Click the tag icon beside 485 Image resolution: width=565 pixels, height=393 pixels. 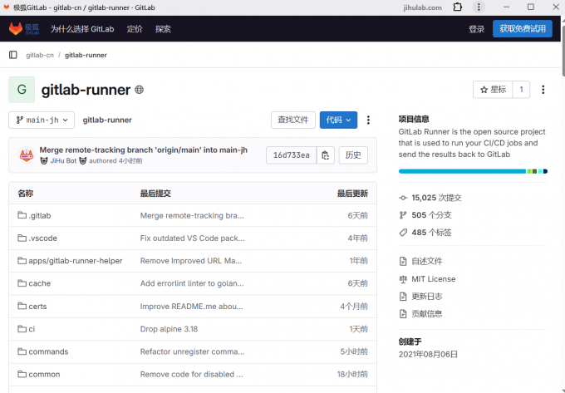pyautogui.click(x=403, y=233)
